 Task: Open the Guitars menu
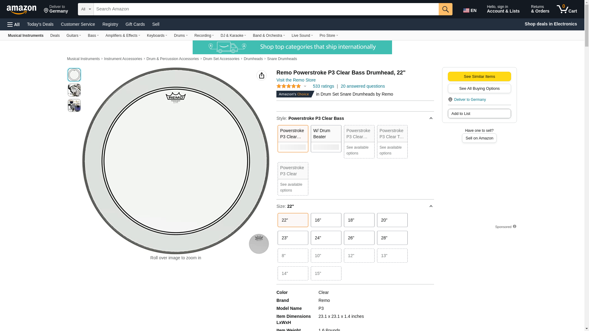pos(74,36)
